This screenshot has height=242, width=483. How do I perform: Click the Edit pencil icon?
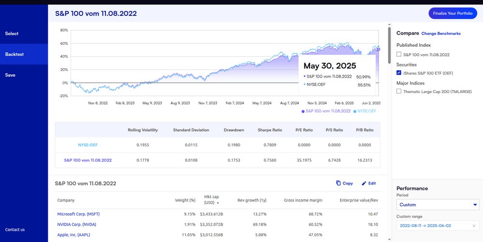click(x=364, y=183)
